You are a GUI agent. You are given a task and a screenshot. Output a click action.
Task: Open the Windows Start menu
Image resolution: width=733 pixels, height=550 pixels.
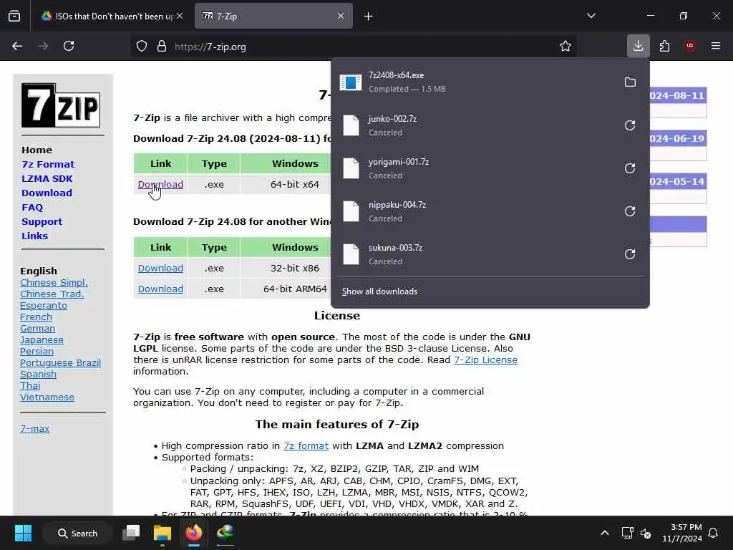coord(23,533)
